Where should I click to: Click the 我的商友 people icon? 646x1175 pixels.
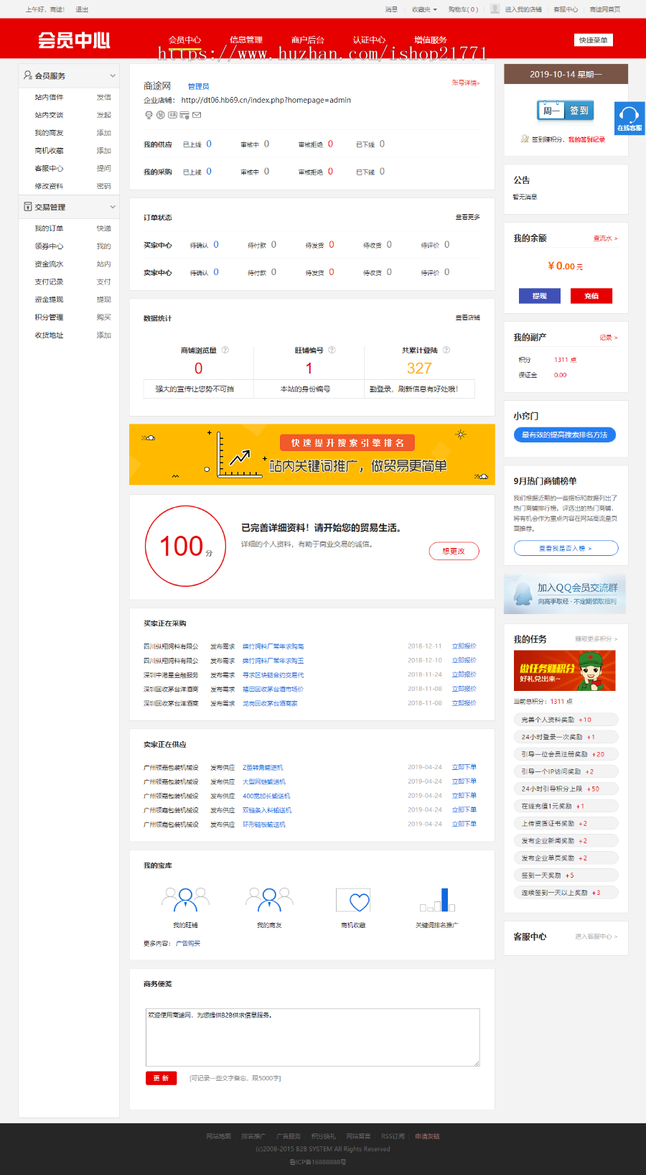click(269, 899)
